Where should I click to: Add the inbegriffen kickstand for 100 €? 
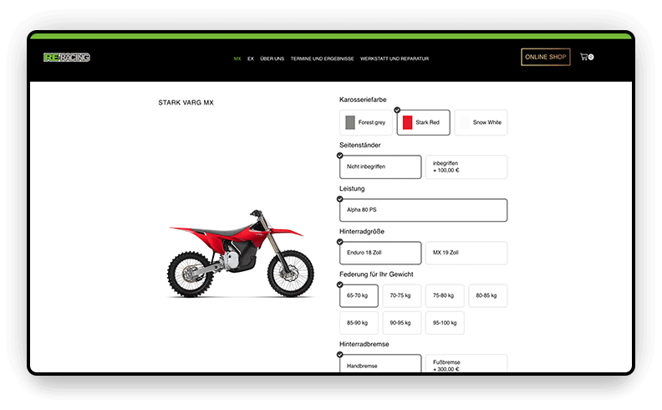[466, 167]
